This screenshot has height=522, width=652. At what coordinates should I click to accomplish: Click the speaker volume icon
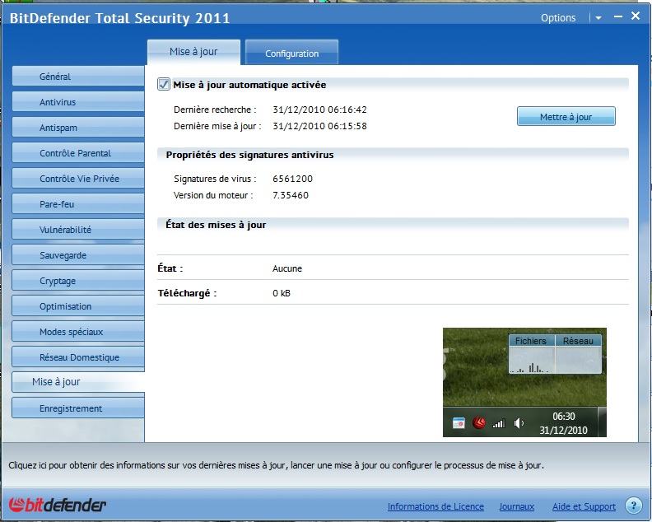click(519, 423)
